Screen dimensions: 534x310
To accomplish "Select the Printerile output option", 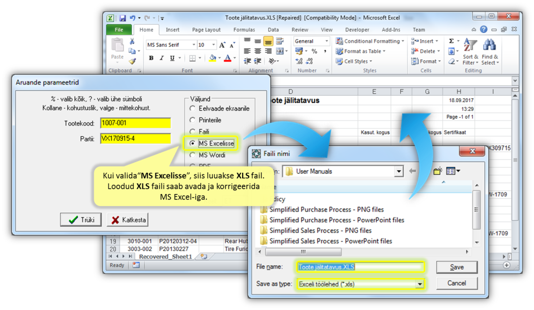I will pos(193,120).
